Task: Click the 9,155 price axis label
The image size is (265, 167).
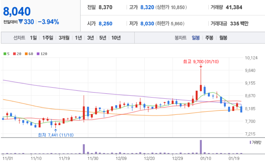Action: point(250,83)
